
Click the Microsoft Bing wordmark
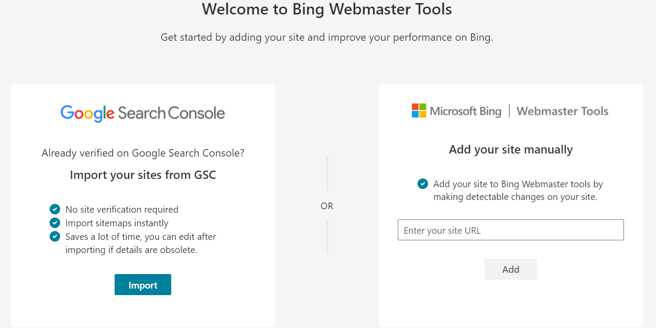tap(465, 111)
